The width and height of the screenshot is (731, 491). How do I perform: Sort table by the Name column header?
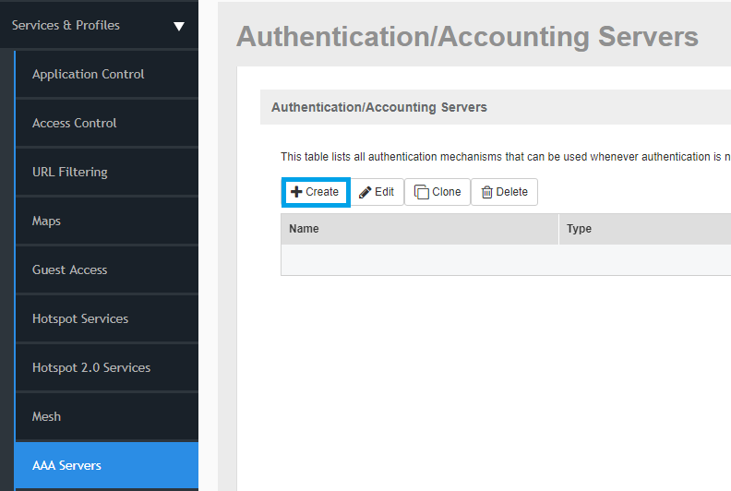(304, 229)
